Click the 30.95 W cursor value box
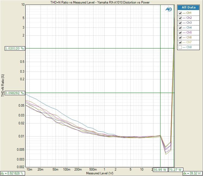Viewport: 203px width, 176px height. coord(160,169)
